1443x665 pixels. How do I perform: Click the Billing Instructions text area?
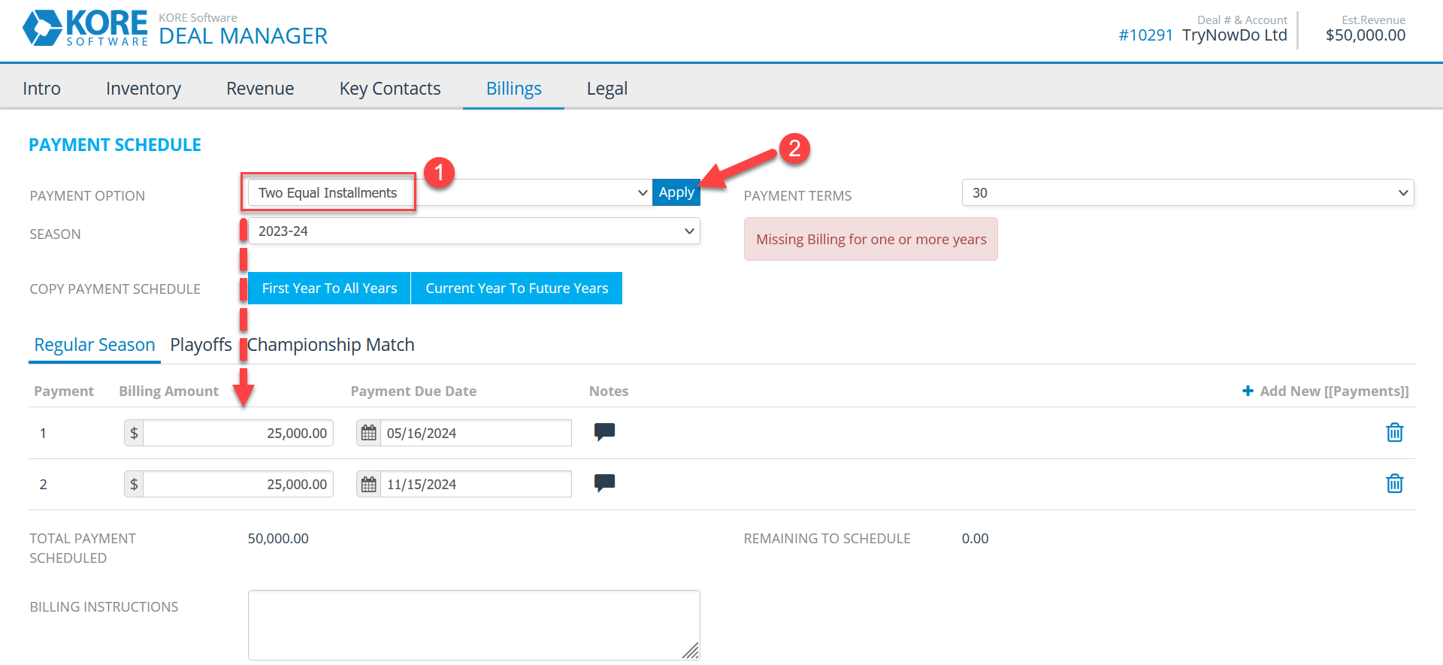(474, 625)
